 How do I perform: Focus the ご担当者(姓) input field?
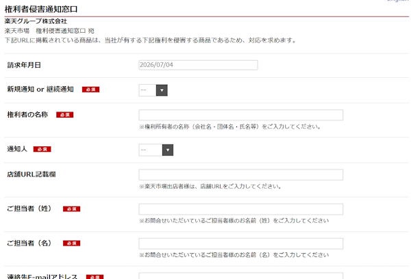[241, 209]
